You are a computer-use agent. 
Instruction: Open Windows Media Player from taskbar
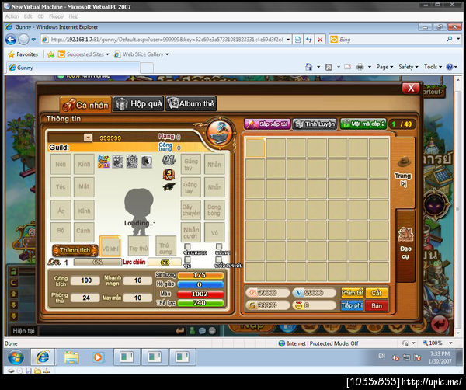coord(98,357)
